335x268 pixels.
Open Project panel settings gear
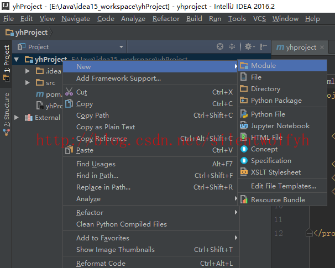point(249,47)
